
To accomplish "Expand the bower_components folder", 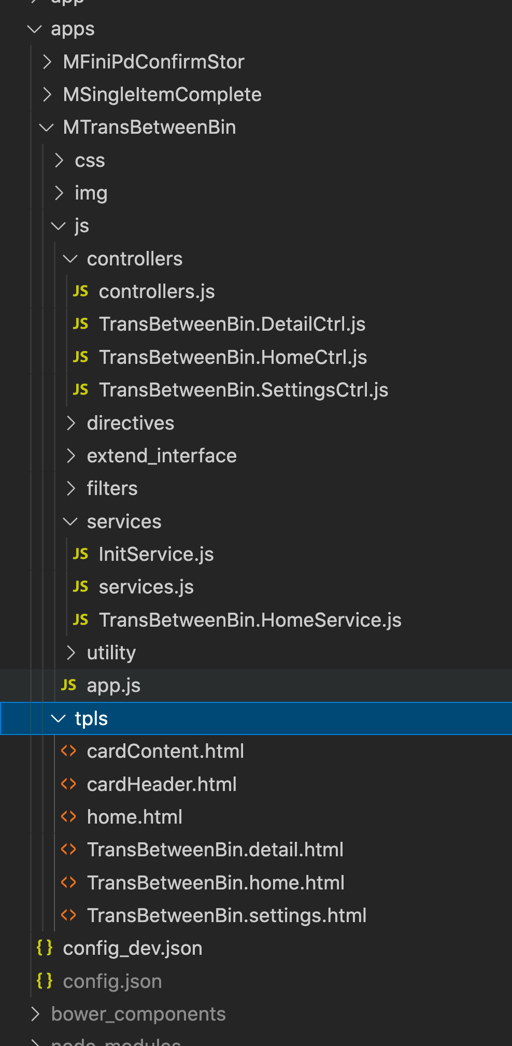I will (x=35, y=1014).
